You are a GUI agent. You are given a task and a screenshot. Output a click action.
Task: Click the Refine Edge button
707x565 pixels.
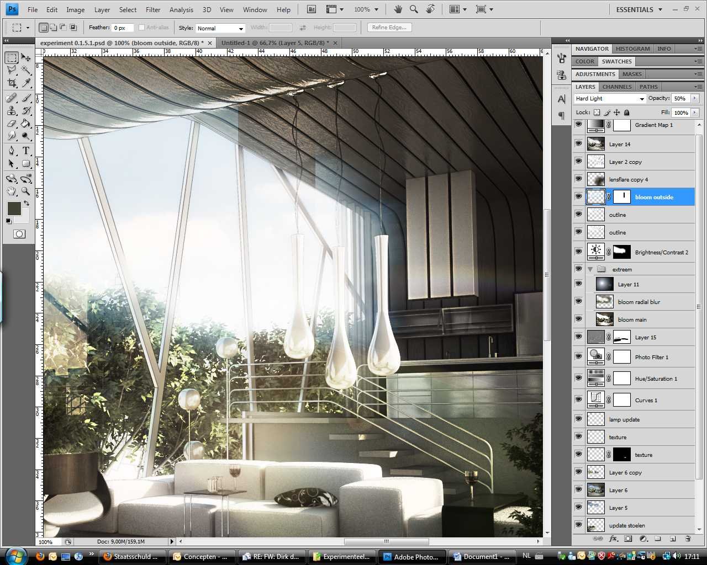pos(389,28)
